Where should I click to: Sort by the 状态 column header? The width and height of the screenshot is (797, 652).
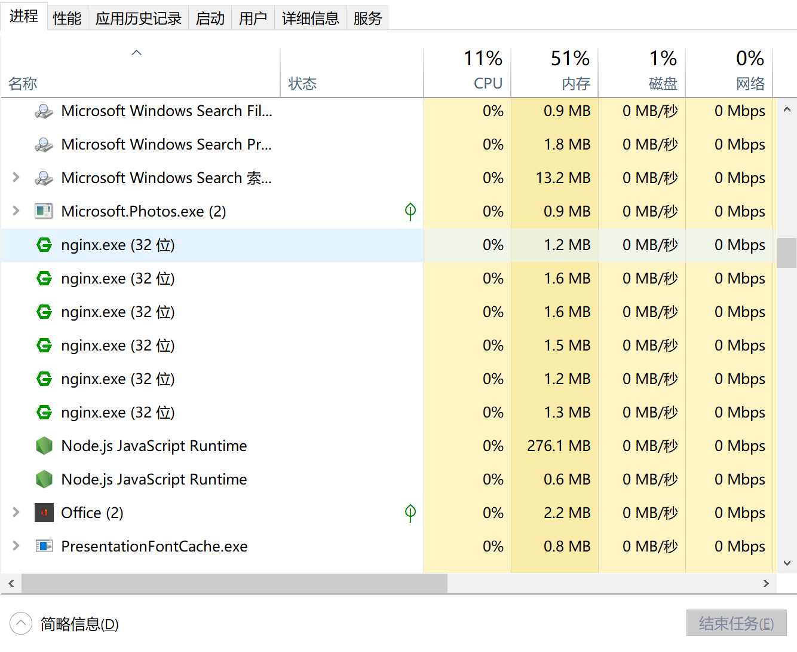(352, 72)
